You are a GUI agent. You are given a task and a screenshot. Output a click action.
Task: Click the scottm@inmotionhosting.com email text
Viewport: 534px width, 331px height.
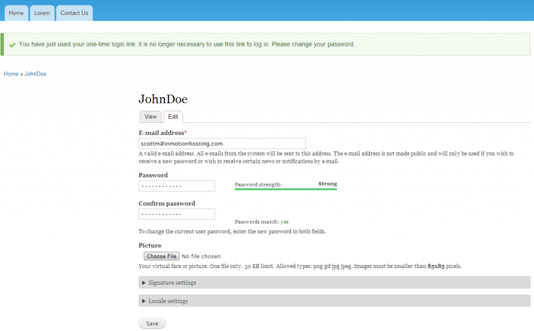pyautogui.click(x=181, y=143)
